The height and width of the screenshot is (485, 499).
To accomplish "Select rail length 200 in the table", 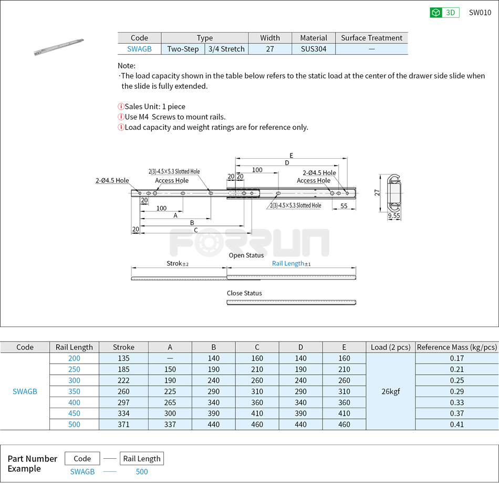I will click(74, 358).
